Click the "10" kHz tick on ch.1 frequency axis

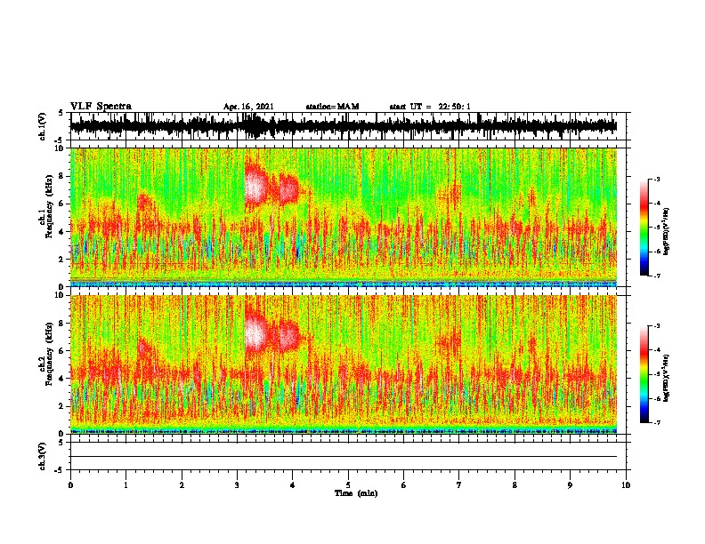[x=61, y=148]
